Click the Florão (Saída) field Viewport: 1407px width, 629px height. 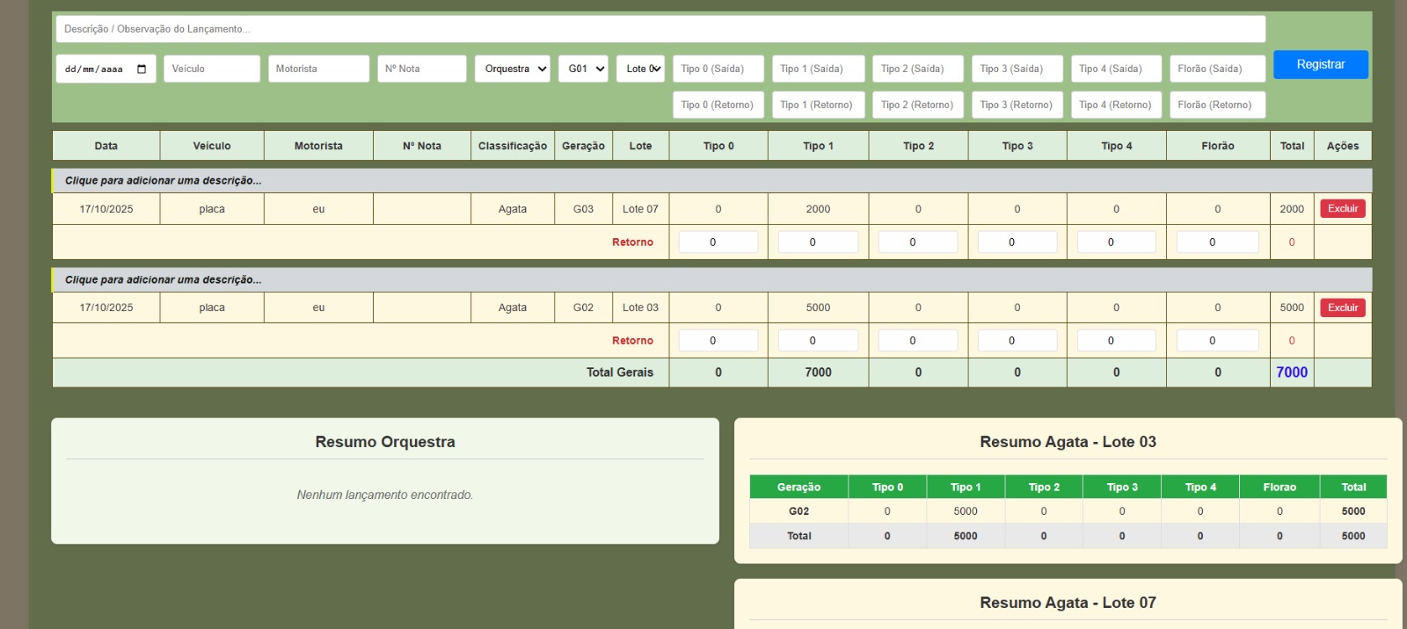tap(1218, 69)
